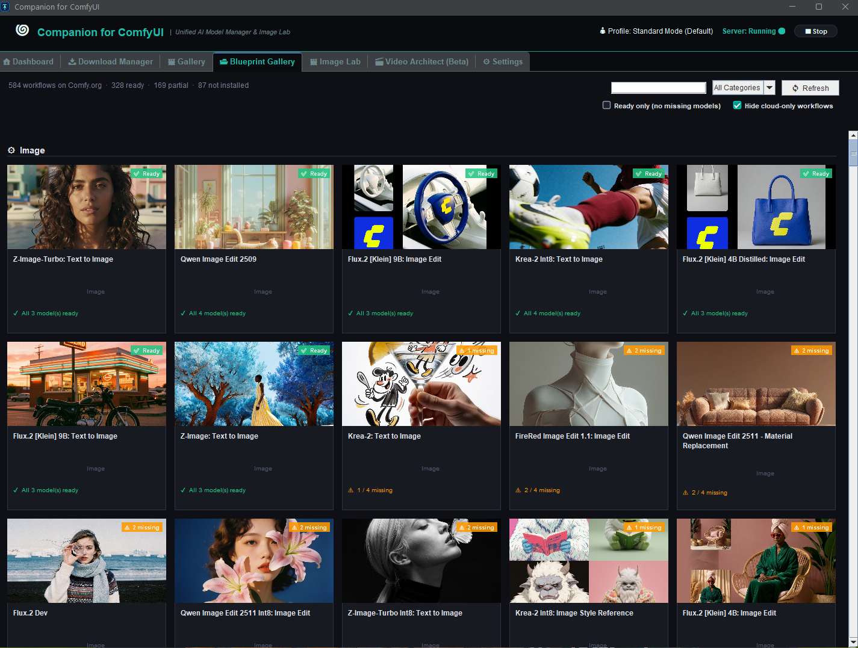
Task: Click the Qwen Image Edit 2511 Int8: Image Edit title
Action: pos(245,613)
